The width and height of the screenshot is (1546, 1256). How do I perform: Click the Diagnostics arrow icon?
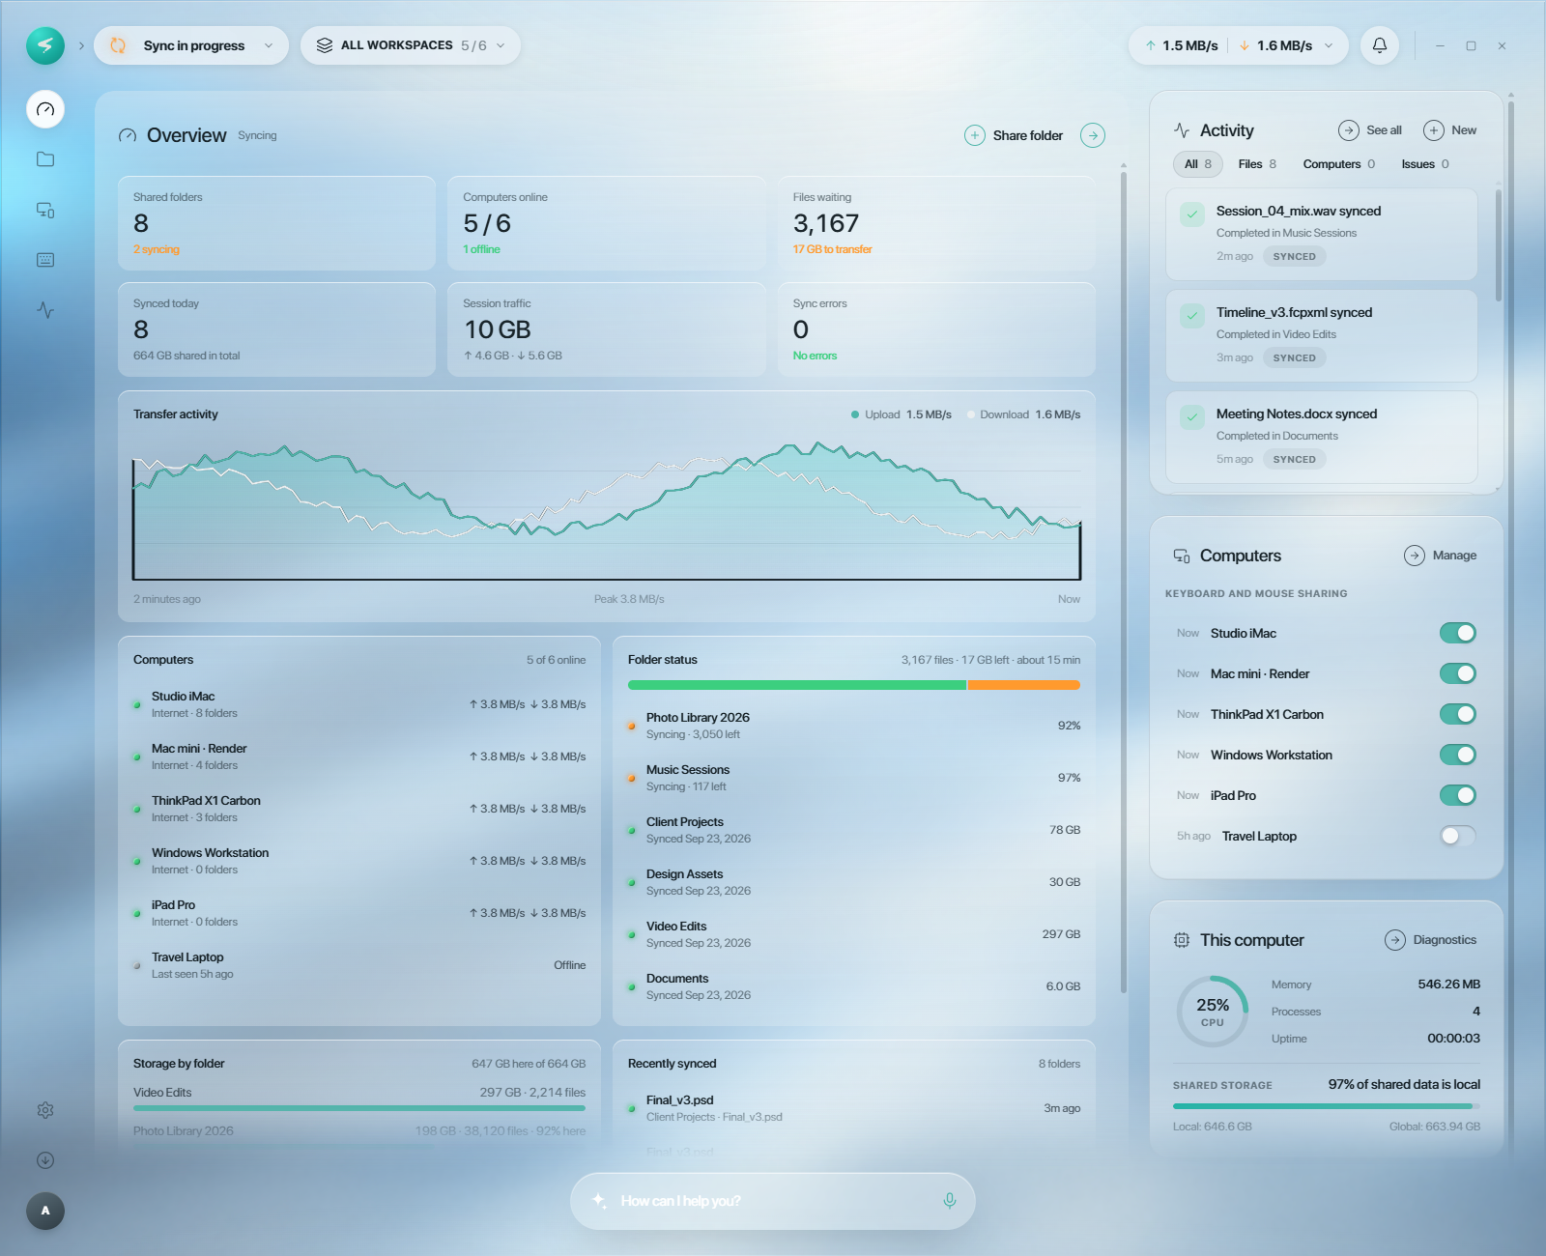click(x=1395, y=940)
